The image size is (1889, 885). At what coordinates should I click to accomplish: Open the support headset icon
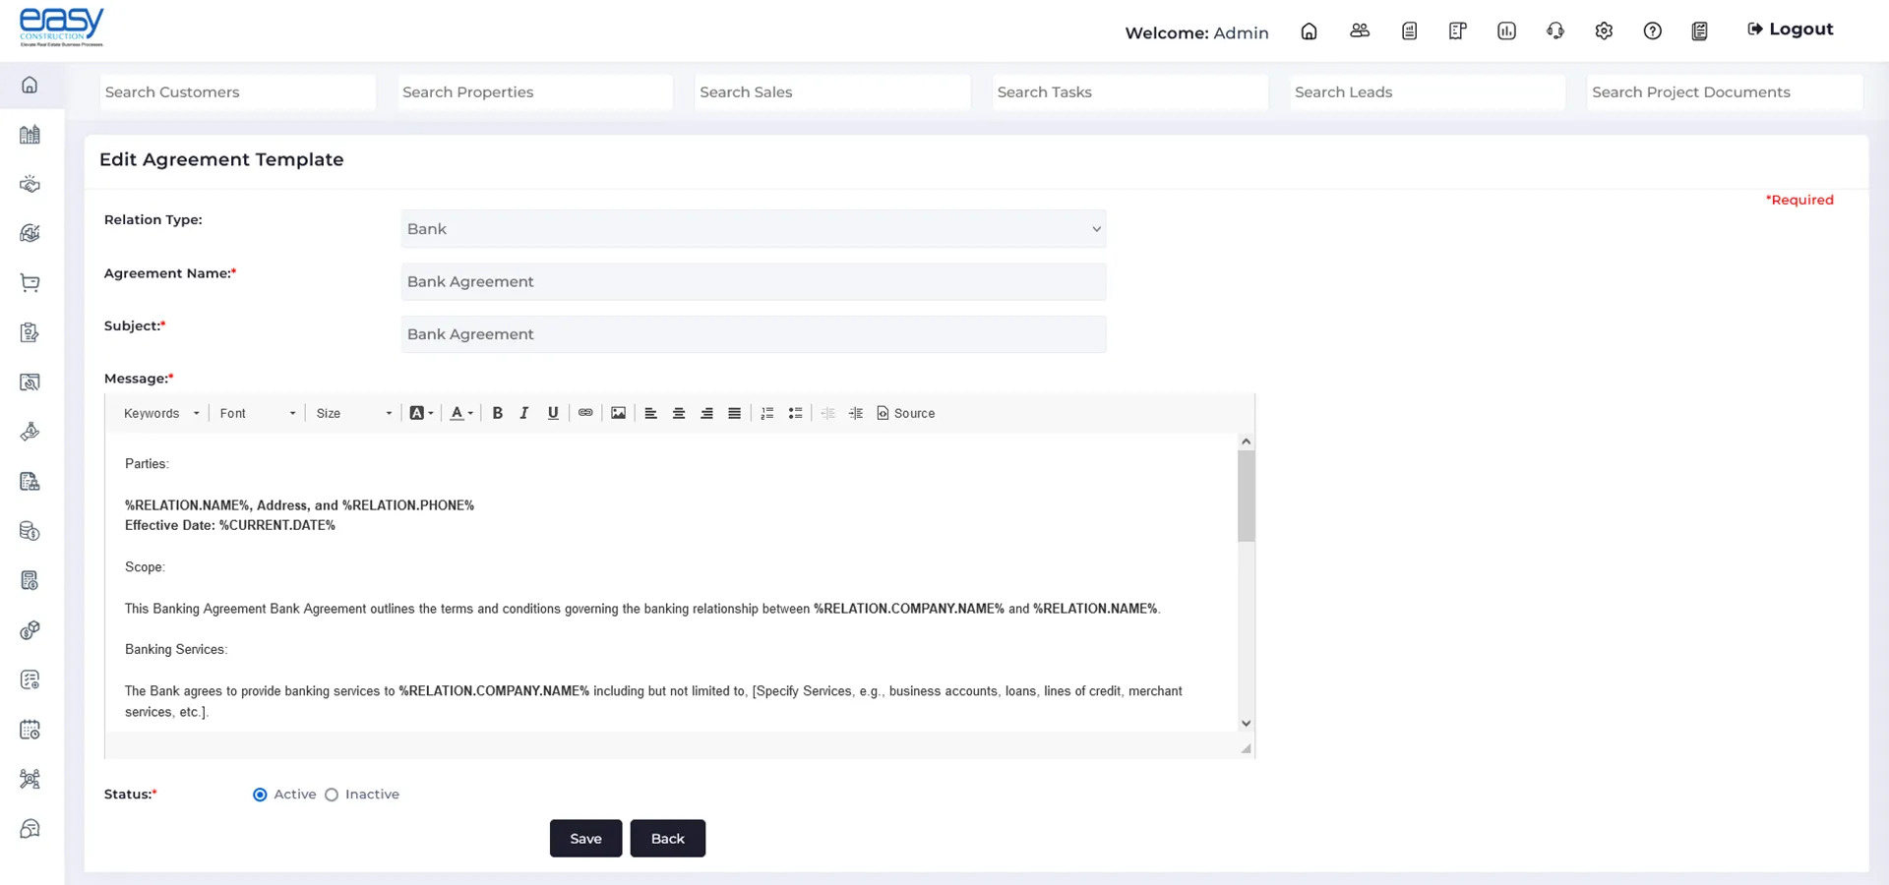pyautogui.click(x=1555, y=31)
